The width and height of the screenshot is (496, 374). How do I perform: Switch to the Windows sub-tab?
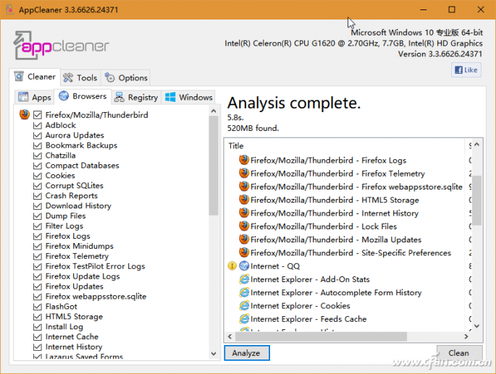point(188,97)
